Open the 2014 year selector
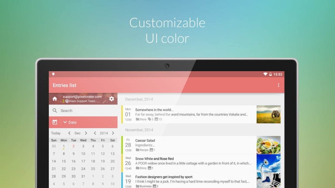 coord(104,133)
